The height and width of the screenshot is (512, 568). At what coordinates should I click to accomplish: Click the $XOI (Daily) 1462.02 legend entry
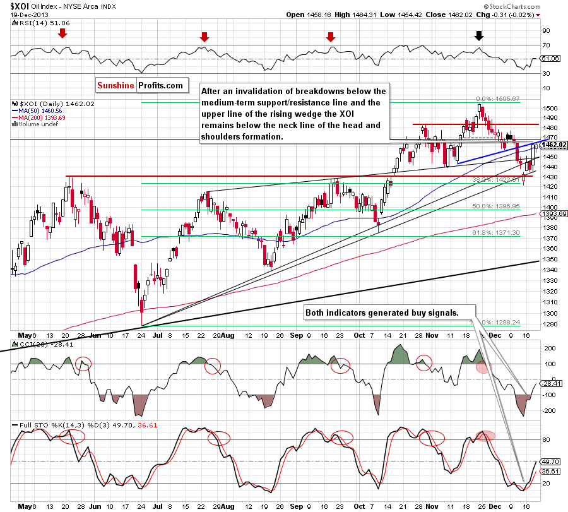pos(57,104)
